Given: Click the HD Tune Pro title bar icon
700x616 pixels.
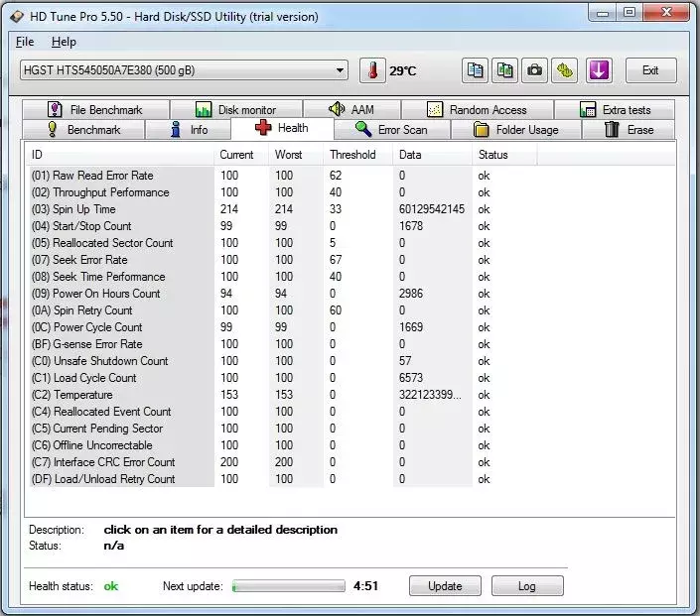Looking at the screenshot, I should (17, 17).
